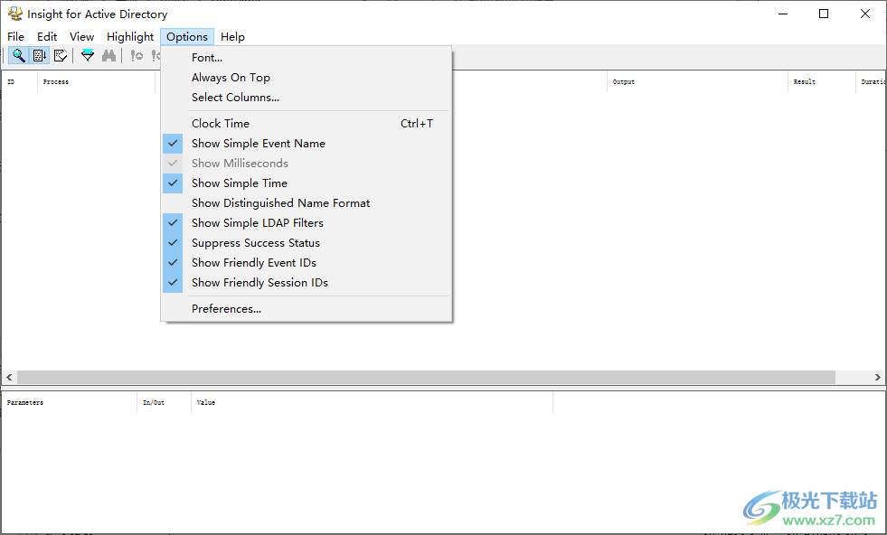The width and height of the screenshot is (887, 535).
Task: Click the horizontal scrollbar right arrow
Action: coord(877,377)
